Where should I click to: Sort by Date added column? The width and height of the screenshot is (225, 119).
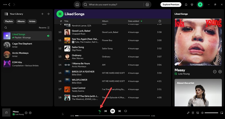[x=135, y=21]
